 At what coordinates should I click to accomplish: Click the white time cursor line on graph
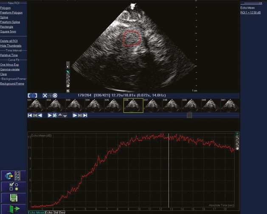[169, 170]
